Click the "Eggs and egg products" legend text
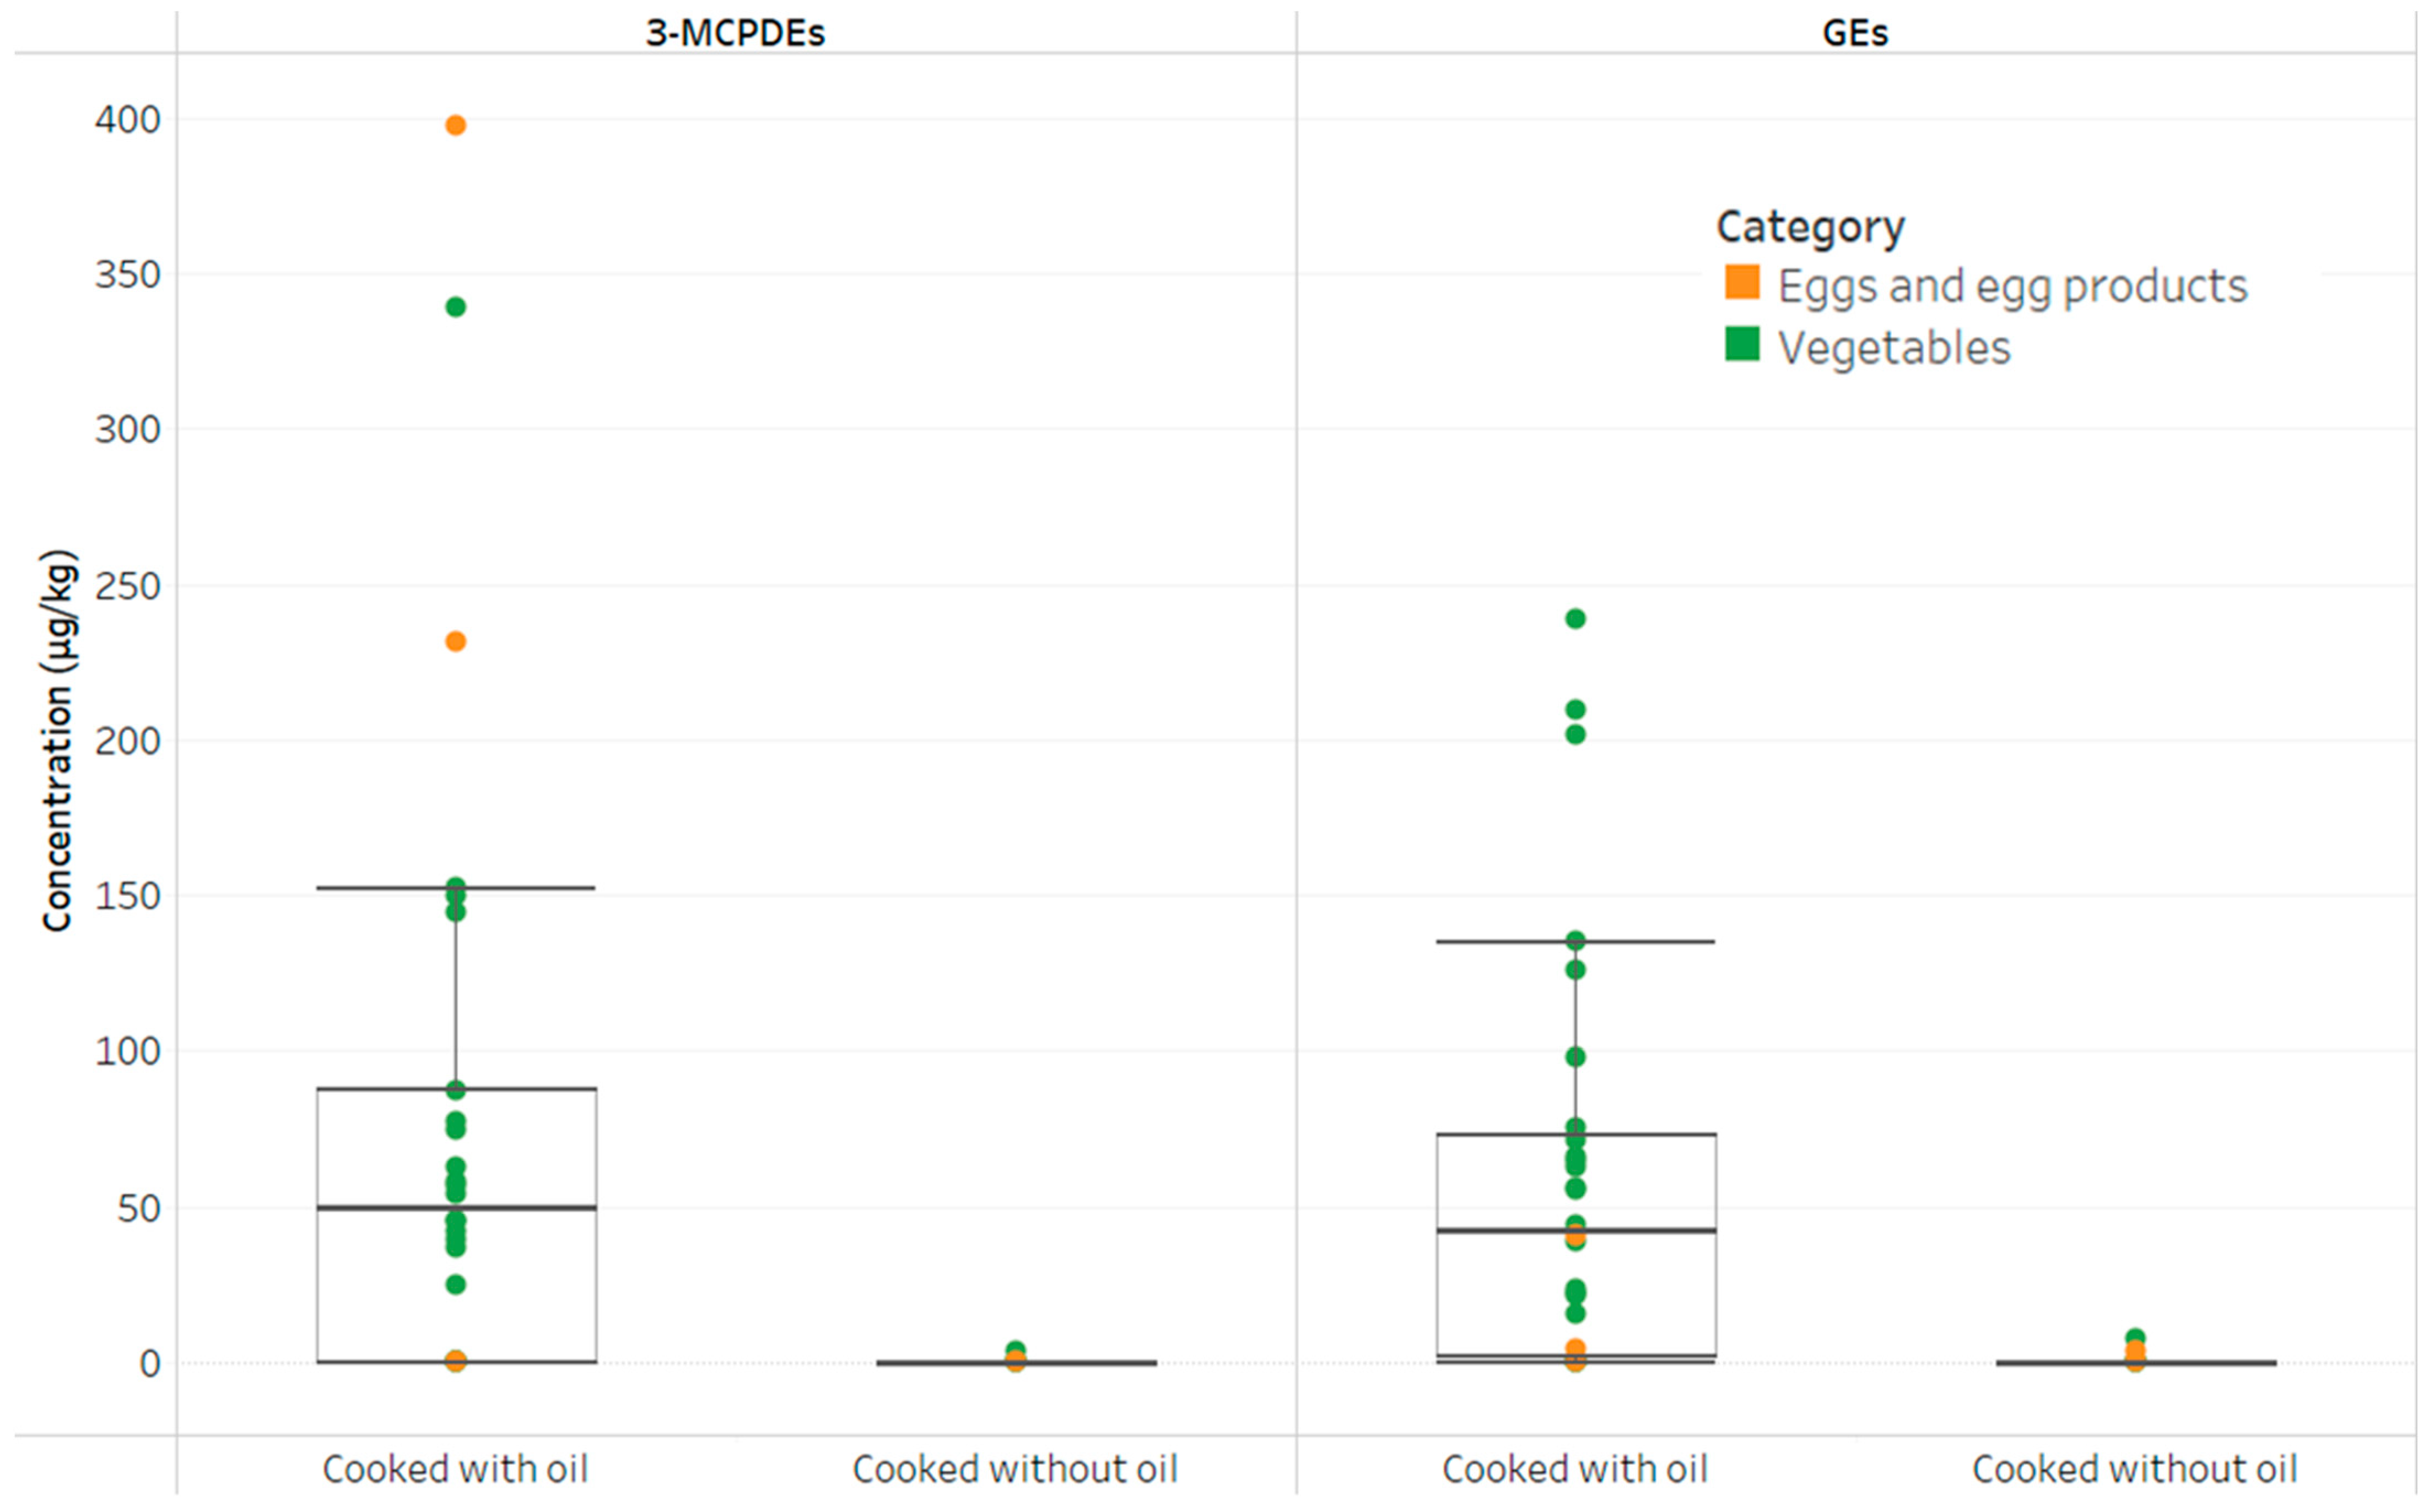Screen dimensions: 2429x1512 2012,286
